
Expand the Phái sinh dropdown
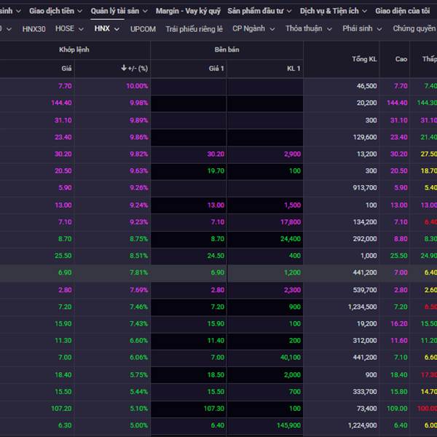coord(379,29)
